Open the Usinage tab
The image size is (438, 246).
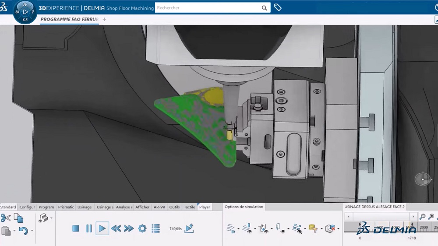click(x=85, y=207)
